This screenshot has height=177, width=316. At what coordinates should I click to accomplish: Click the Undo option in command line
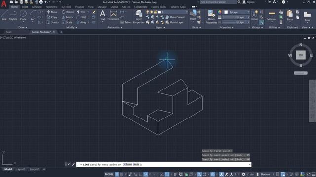tap(136, 164)
